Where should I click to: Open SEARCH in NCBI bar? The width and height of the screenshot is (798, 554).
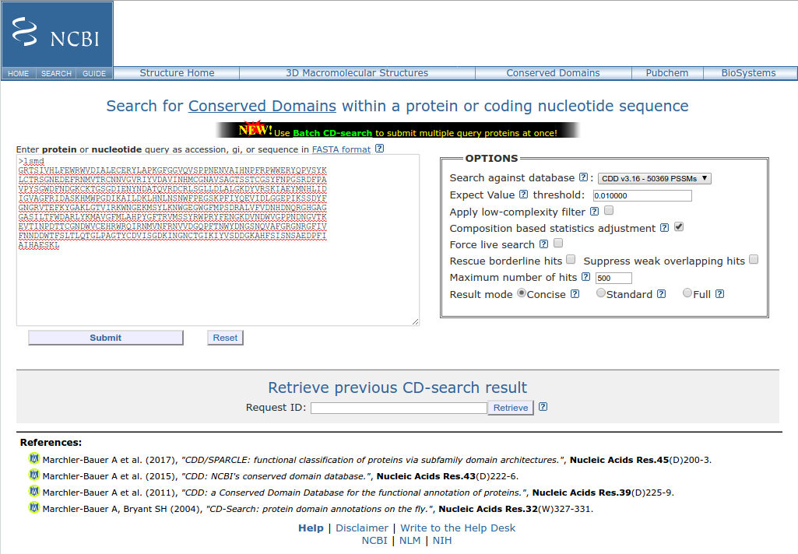coord(56,73)
